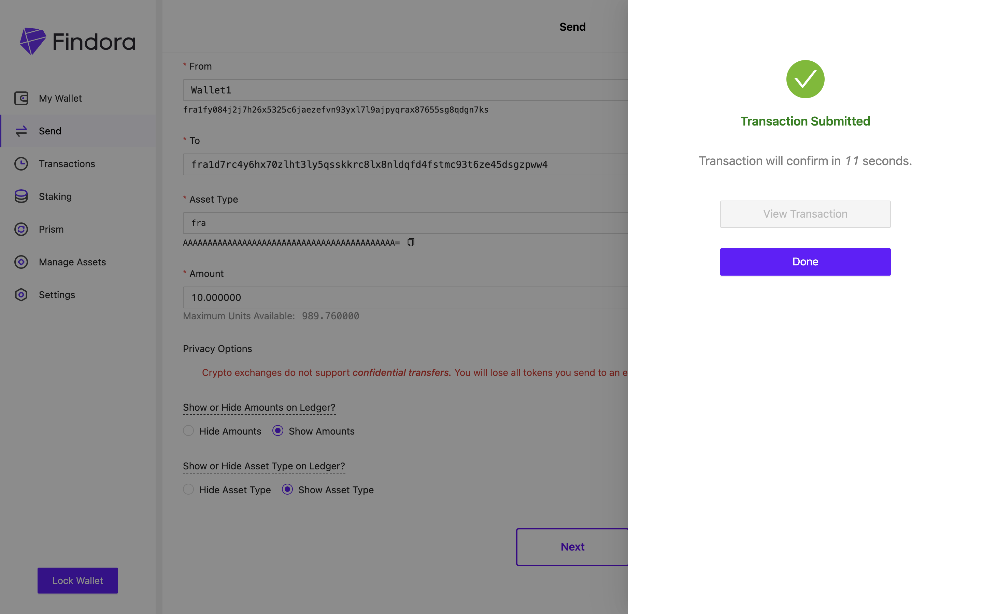
Task: Click the Staking coins icon
Action: [x=21, y=196]
